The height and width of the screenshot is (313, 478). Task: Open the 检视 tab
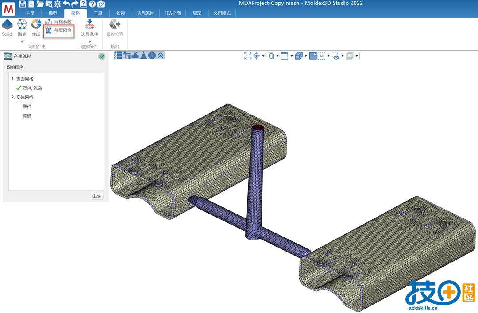click(x=121, y=13)
